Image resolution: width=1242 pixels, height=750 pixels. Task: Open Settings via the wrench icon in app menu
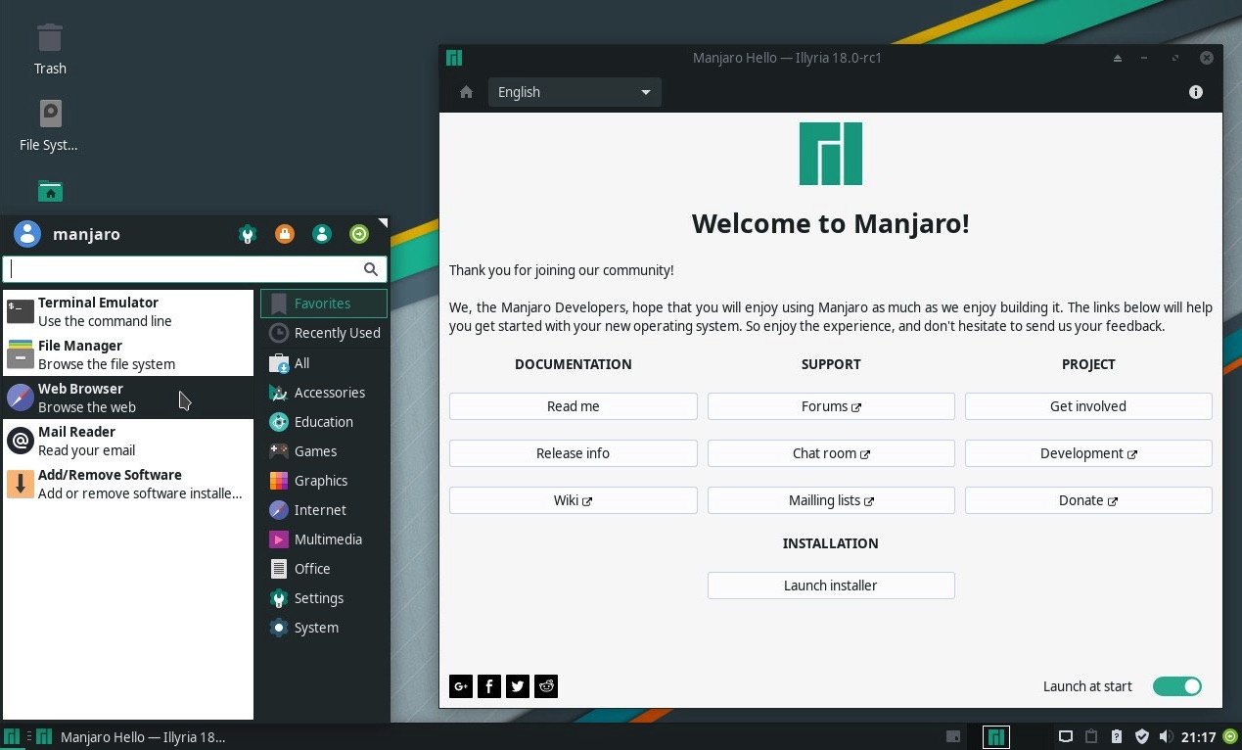[x=248, y=234]
